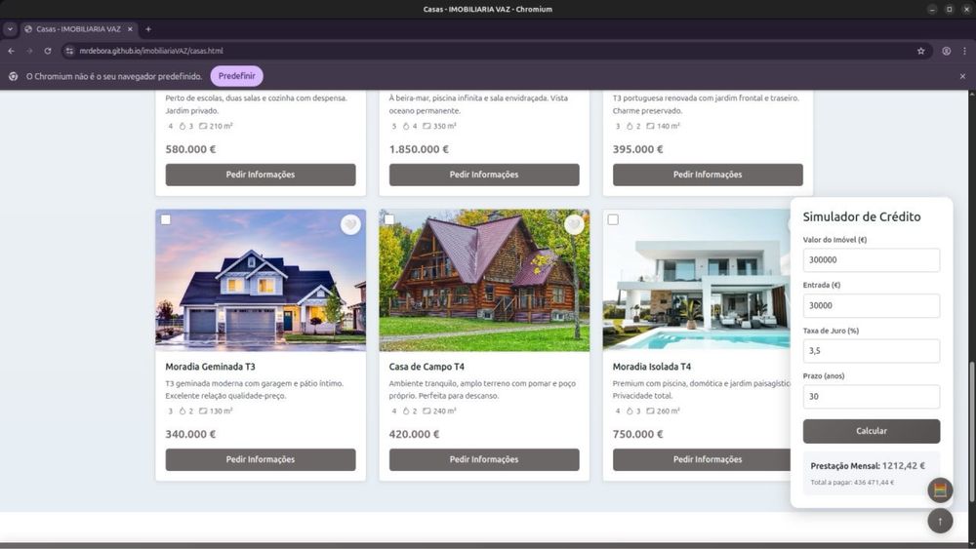The height and width of the screenshot is (549, 976).
Task: Click the 350 m² area value
Action: (x=444, y=126)
